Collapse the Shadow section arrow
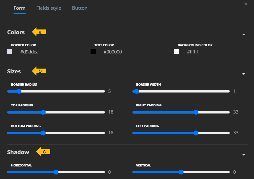 pos(244,155)
